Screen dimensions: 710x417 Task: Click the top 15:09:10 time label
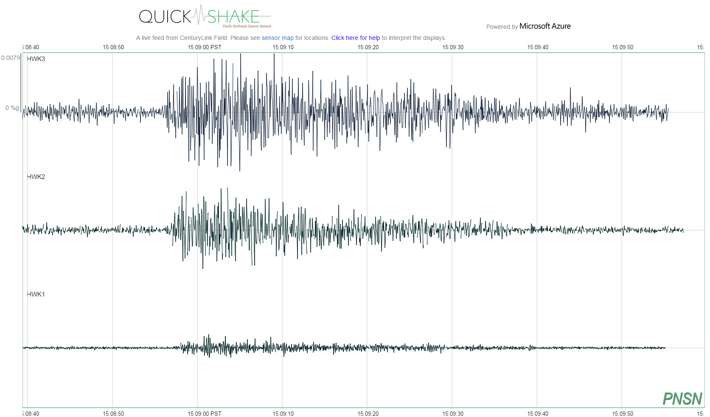click(283, 47)
